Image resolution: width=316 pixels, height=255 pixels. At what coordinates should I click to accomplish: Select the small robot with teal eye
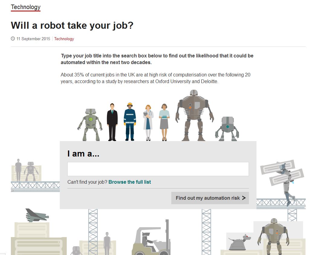pyautogui.click(x=227, y=128)
